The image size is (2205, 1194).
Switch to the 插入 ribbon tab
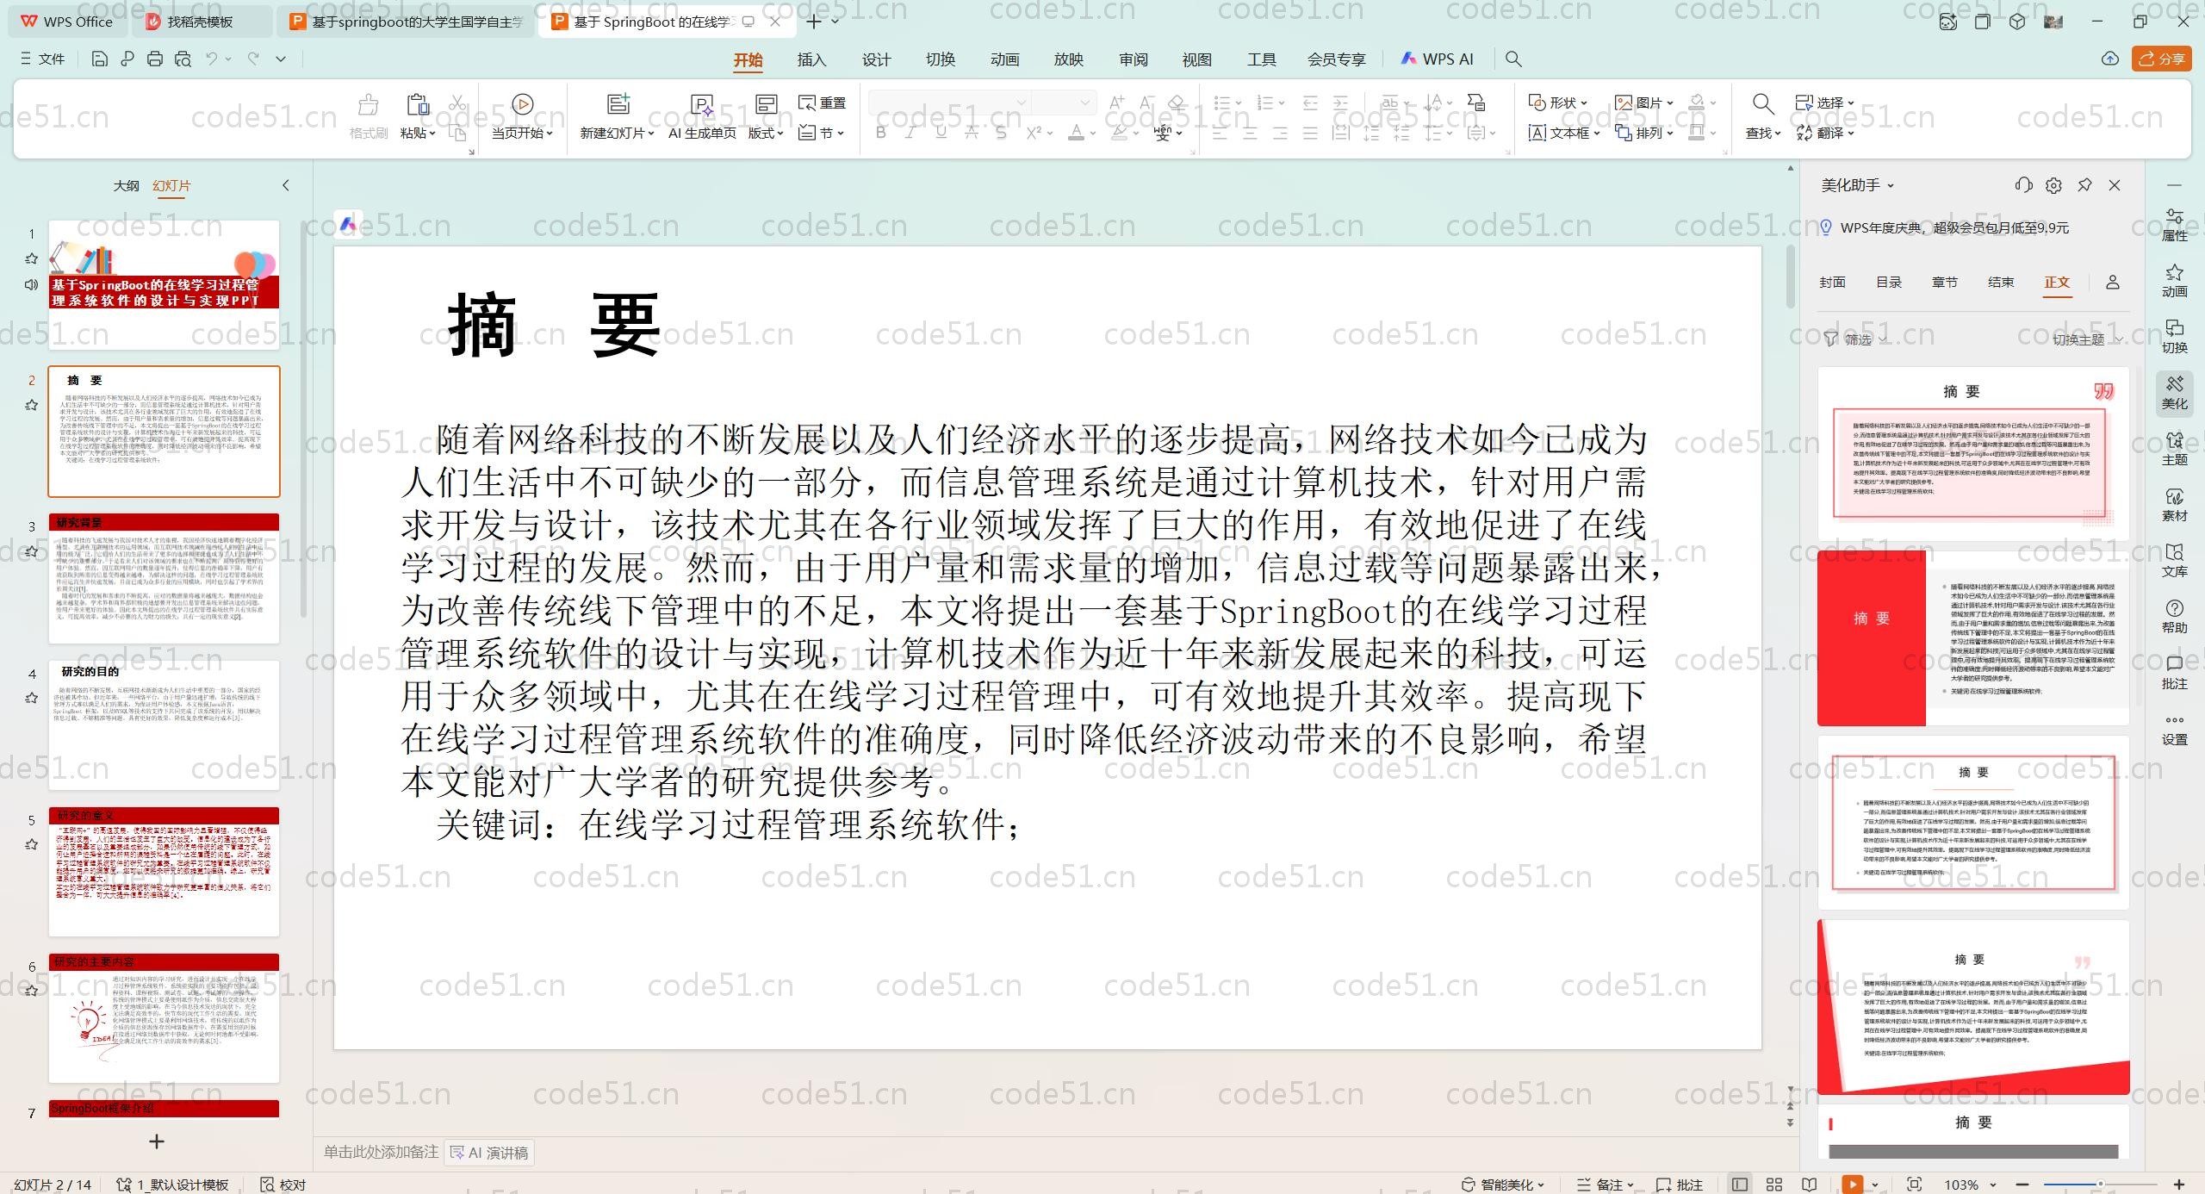[811, 59]
